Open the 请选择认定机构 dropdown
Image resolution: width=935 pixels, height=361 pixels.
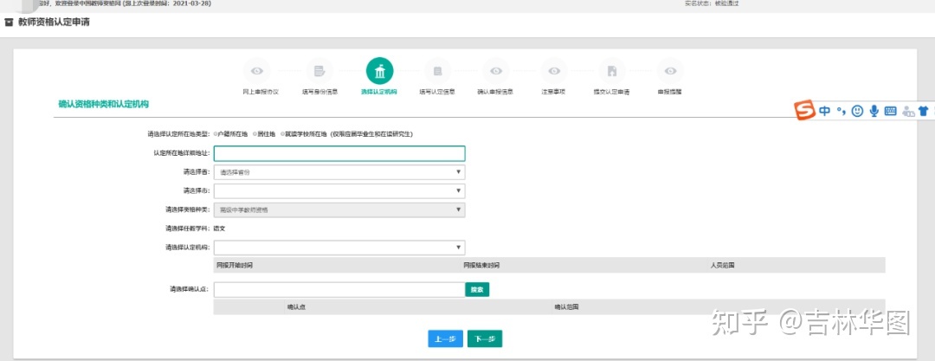click(339, 248)
